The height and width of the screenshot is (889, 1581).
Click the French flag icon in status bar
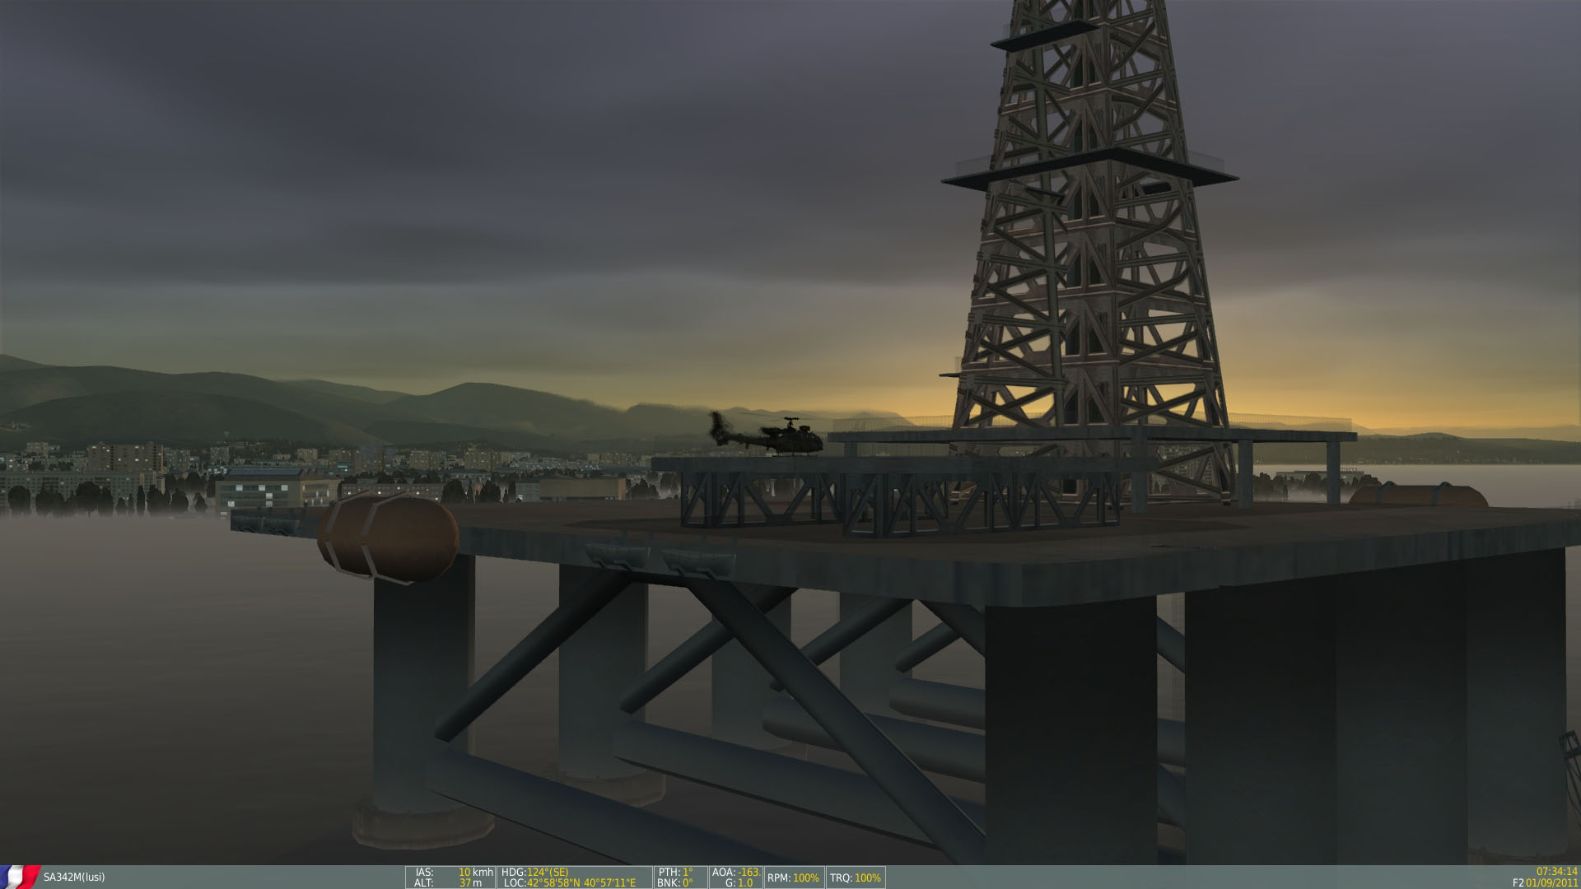click(x=20, y=877)
